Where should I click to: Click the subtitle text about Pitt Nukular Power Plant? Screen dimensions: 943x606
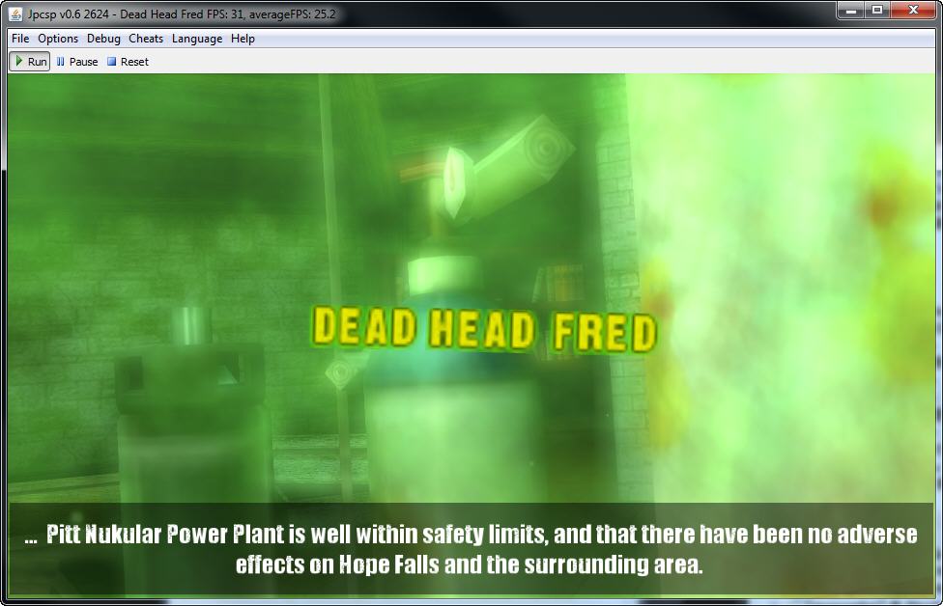pos(471,549)
